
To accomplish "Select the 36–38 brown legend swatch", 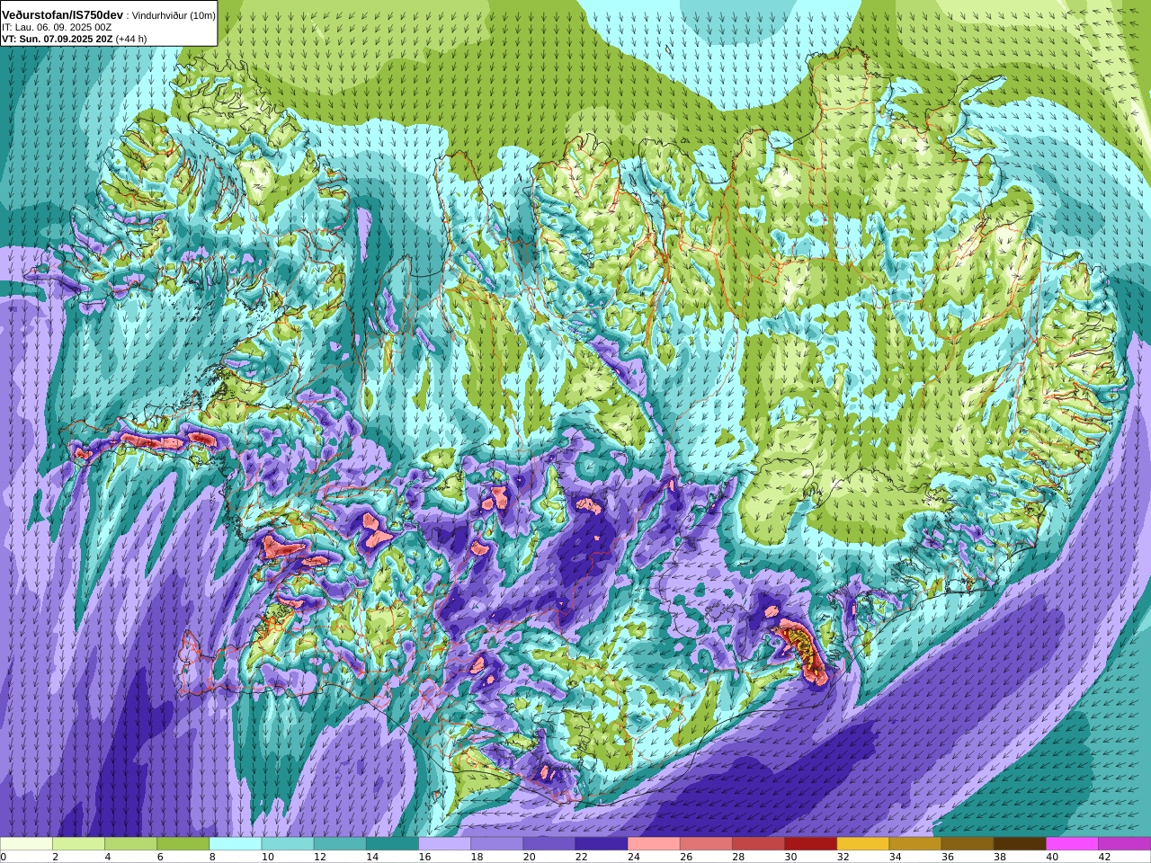I will coord(968,844).
